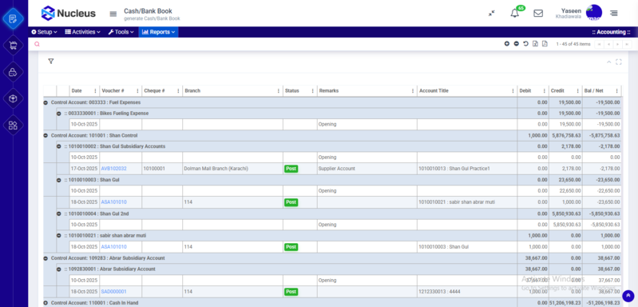Viewport: 638px width, 307px height.
Task: Expand all groups with plus icon
Action: point(506,43)
